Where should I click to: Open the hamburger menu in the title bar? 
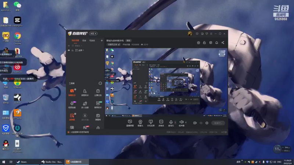click(x=211, y=34)
